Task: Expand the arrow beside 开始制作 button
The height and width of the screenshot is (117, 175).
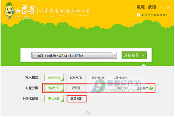Action: (144, 55)
